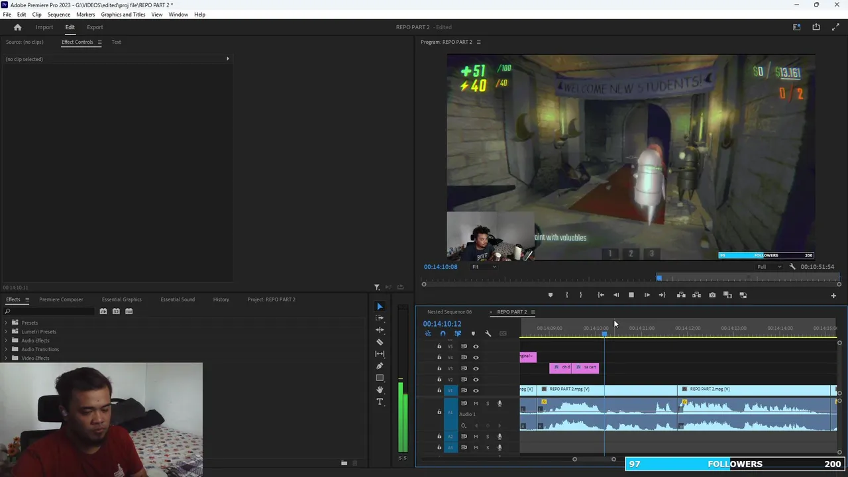This screenshot has height=477, width=848.
Task: Export a frame with the camera icon
Action: point(712,295)
